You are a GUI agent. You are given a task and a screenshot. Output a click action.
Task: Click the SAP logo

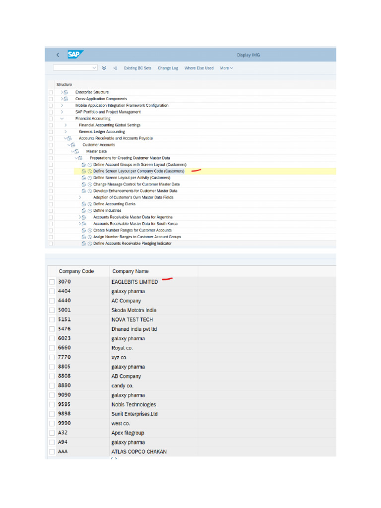coord(75,54)
